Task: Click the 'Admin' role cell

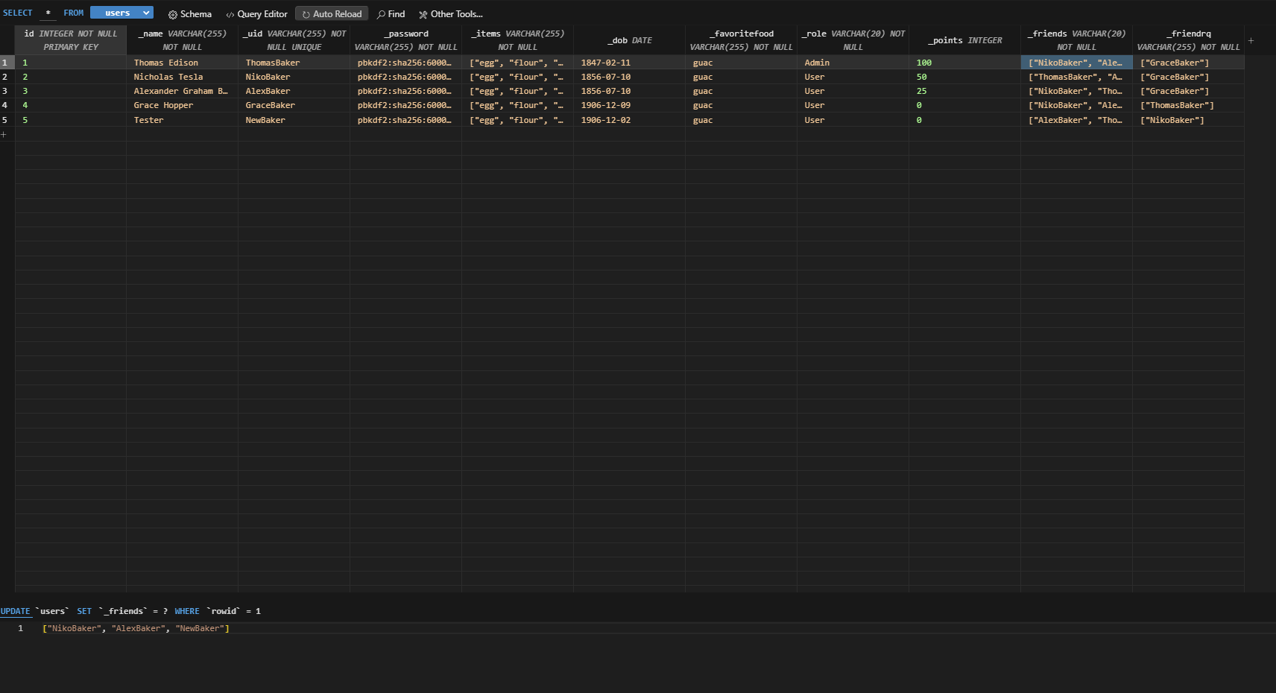Action: (x=853, y=63)
